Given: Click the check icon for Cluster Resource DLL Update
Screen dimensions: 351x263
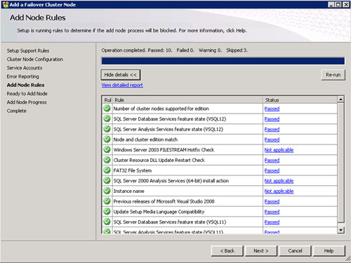Looking at the screenshot, I should click(107, 160).
